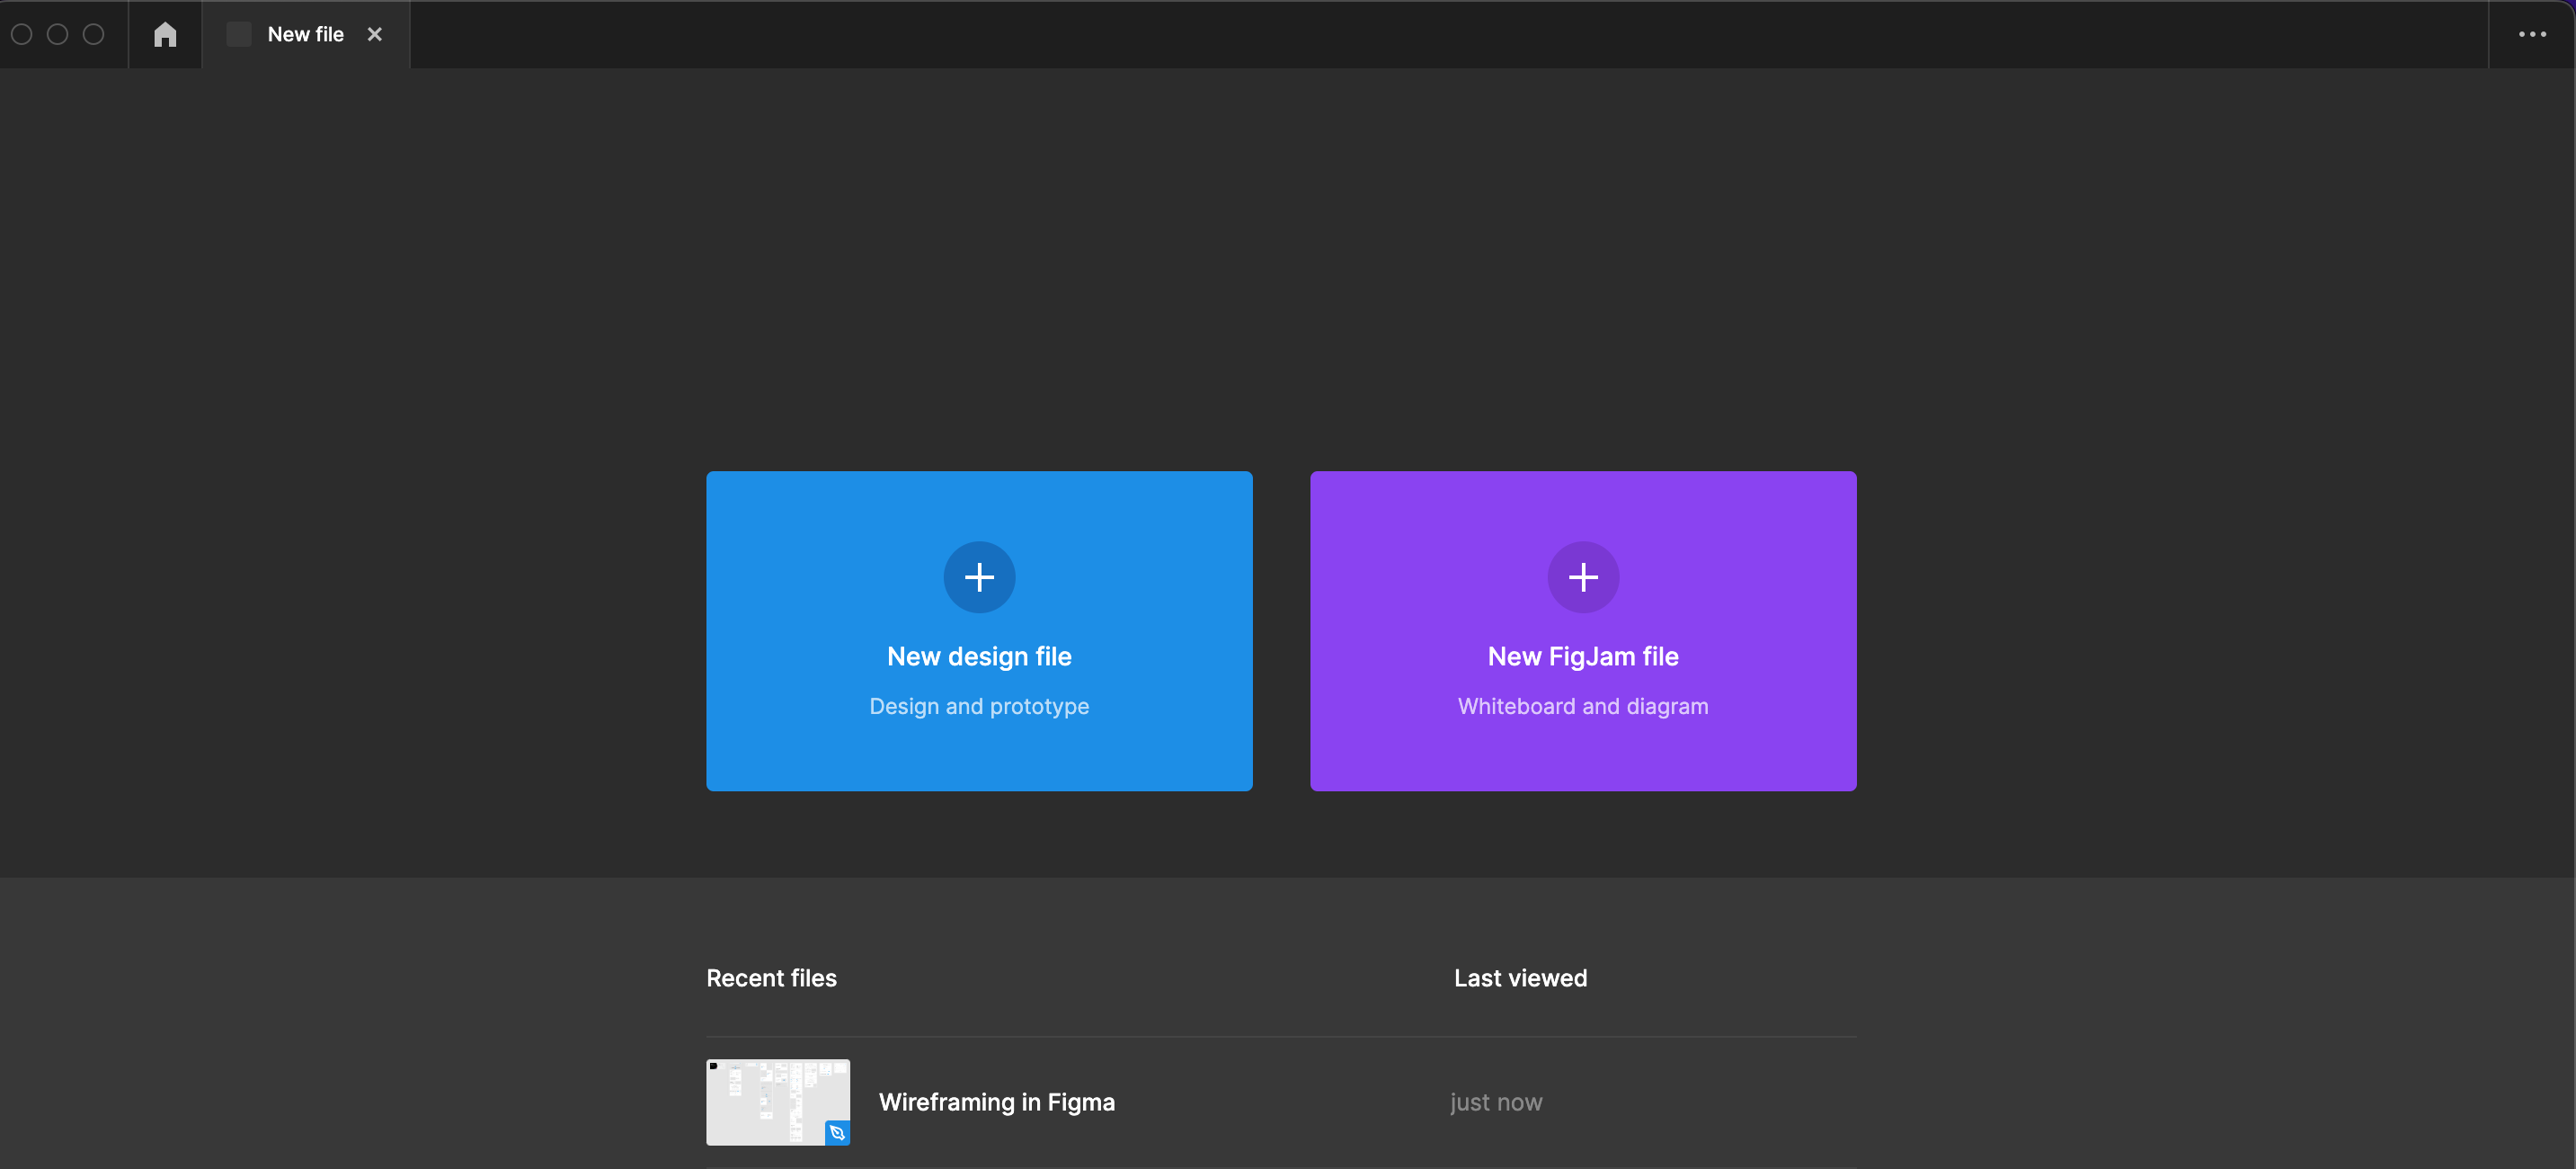Image resolution: width=2576 pixels, height=1169 pixels.
Task: Click the design file badge on the thumbnail
Action: coord(837,1132)
